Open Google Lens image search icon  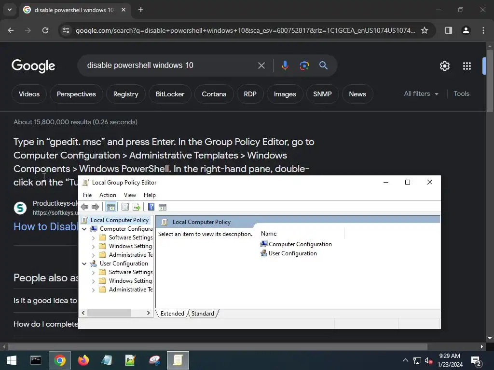point(304,66)
